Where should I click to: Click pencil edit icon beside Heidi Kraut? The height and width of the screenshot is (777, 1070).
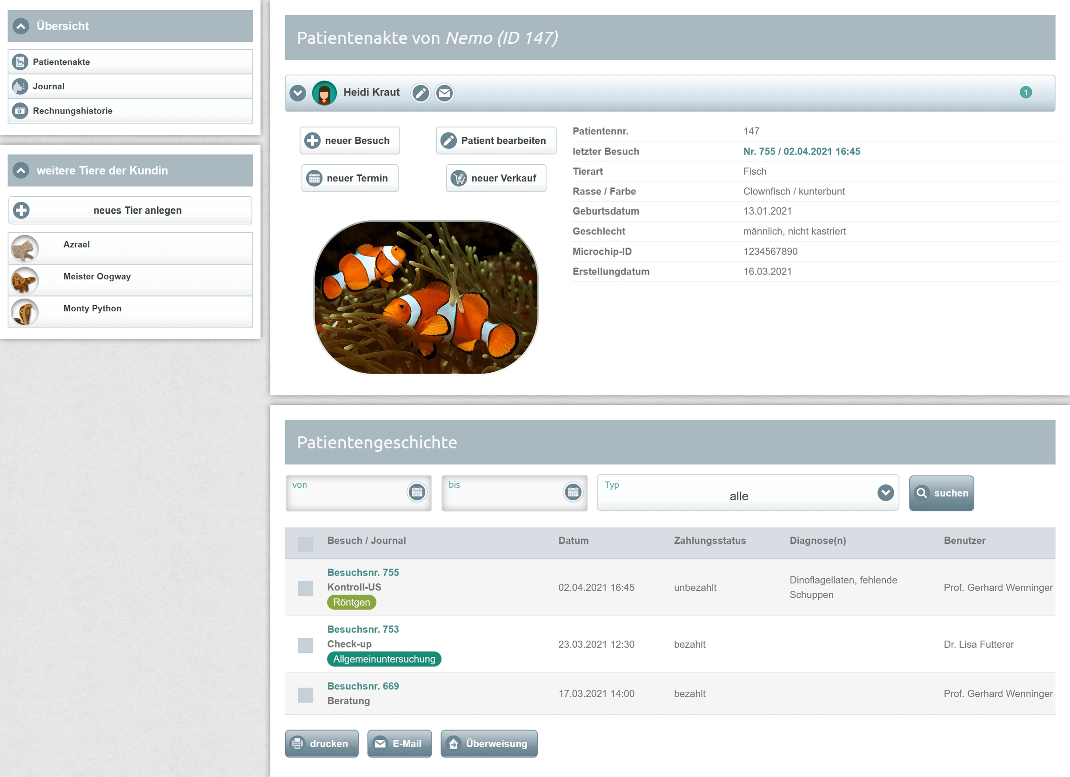(420, 93)
